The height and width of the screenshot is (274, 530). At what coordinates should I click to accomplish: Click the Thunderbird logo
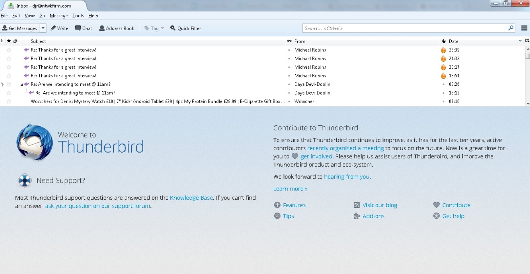[x=34, y=142]
